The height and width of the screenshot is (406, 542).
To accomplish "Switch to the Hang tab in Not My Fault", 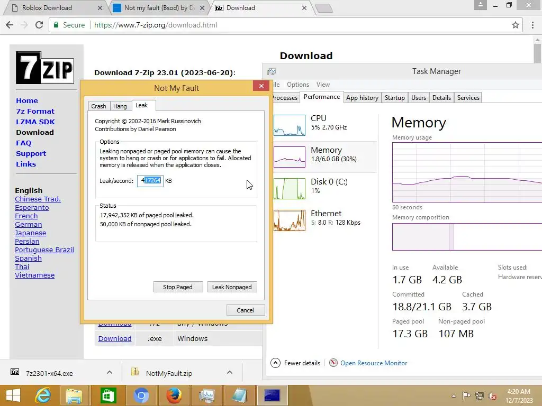I will tap(120, 106).
